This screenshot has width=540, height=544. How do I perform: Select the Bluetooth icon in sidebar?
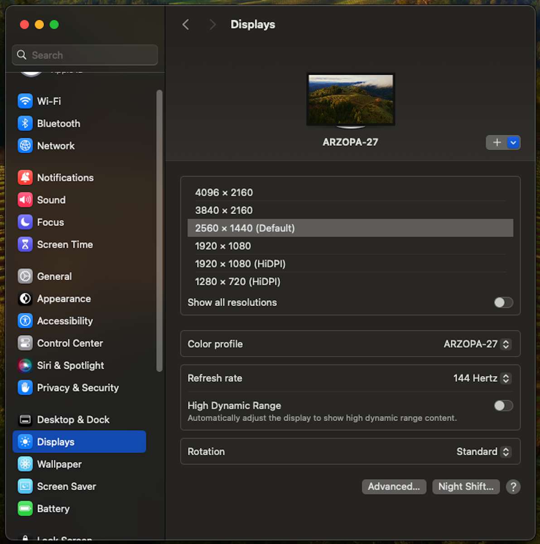point(25,123)
